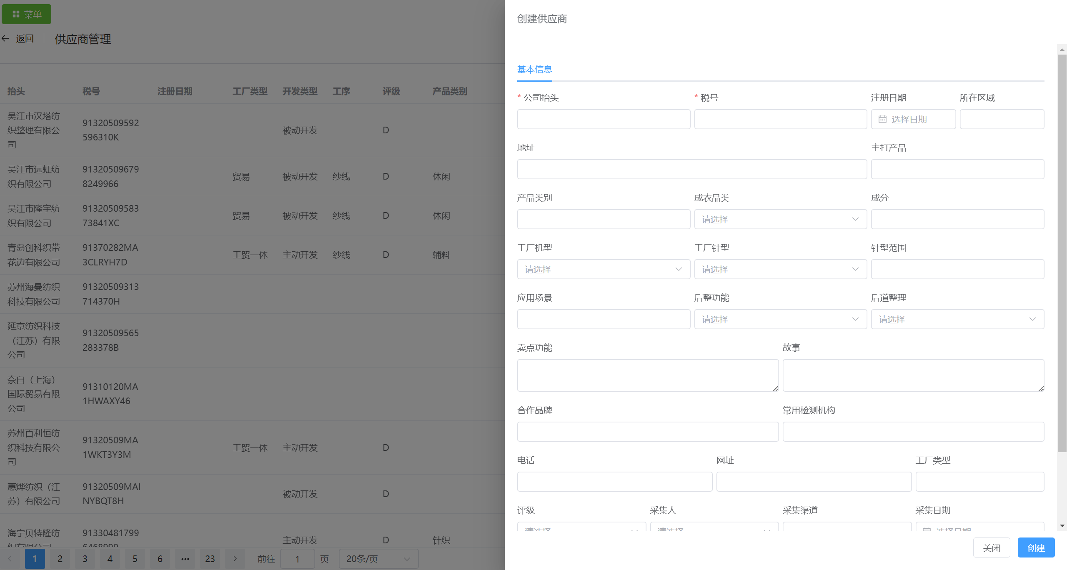Click the 返回 back arrow

click(6, 39)
